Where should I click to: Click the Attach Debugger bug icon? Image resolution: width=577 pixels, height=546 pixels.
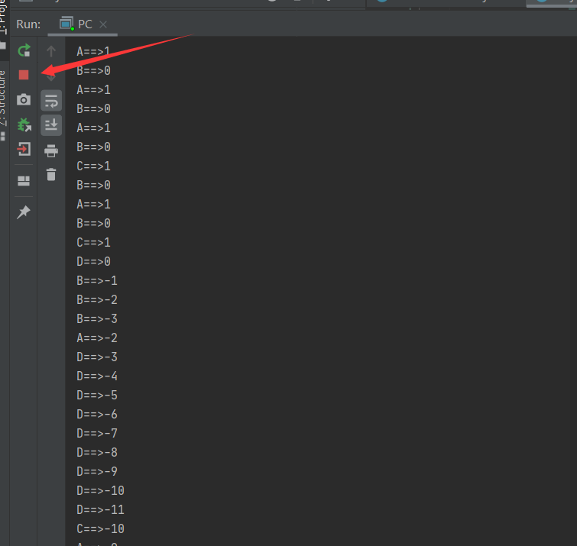pos(24,124)
